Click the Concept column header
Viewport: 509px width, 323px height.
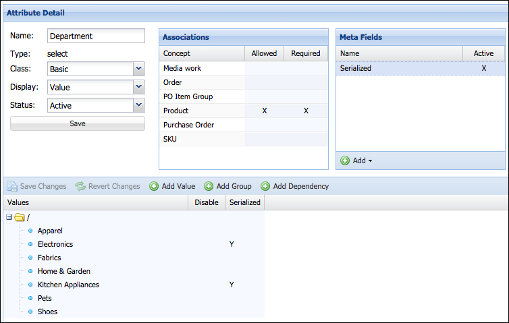202,53
